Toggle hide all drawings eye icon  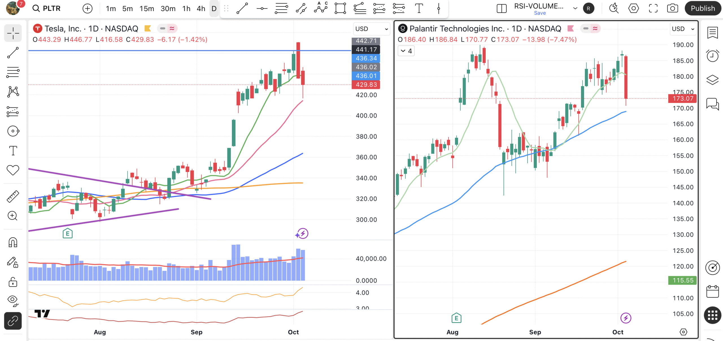click(13, 300)
